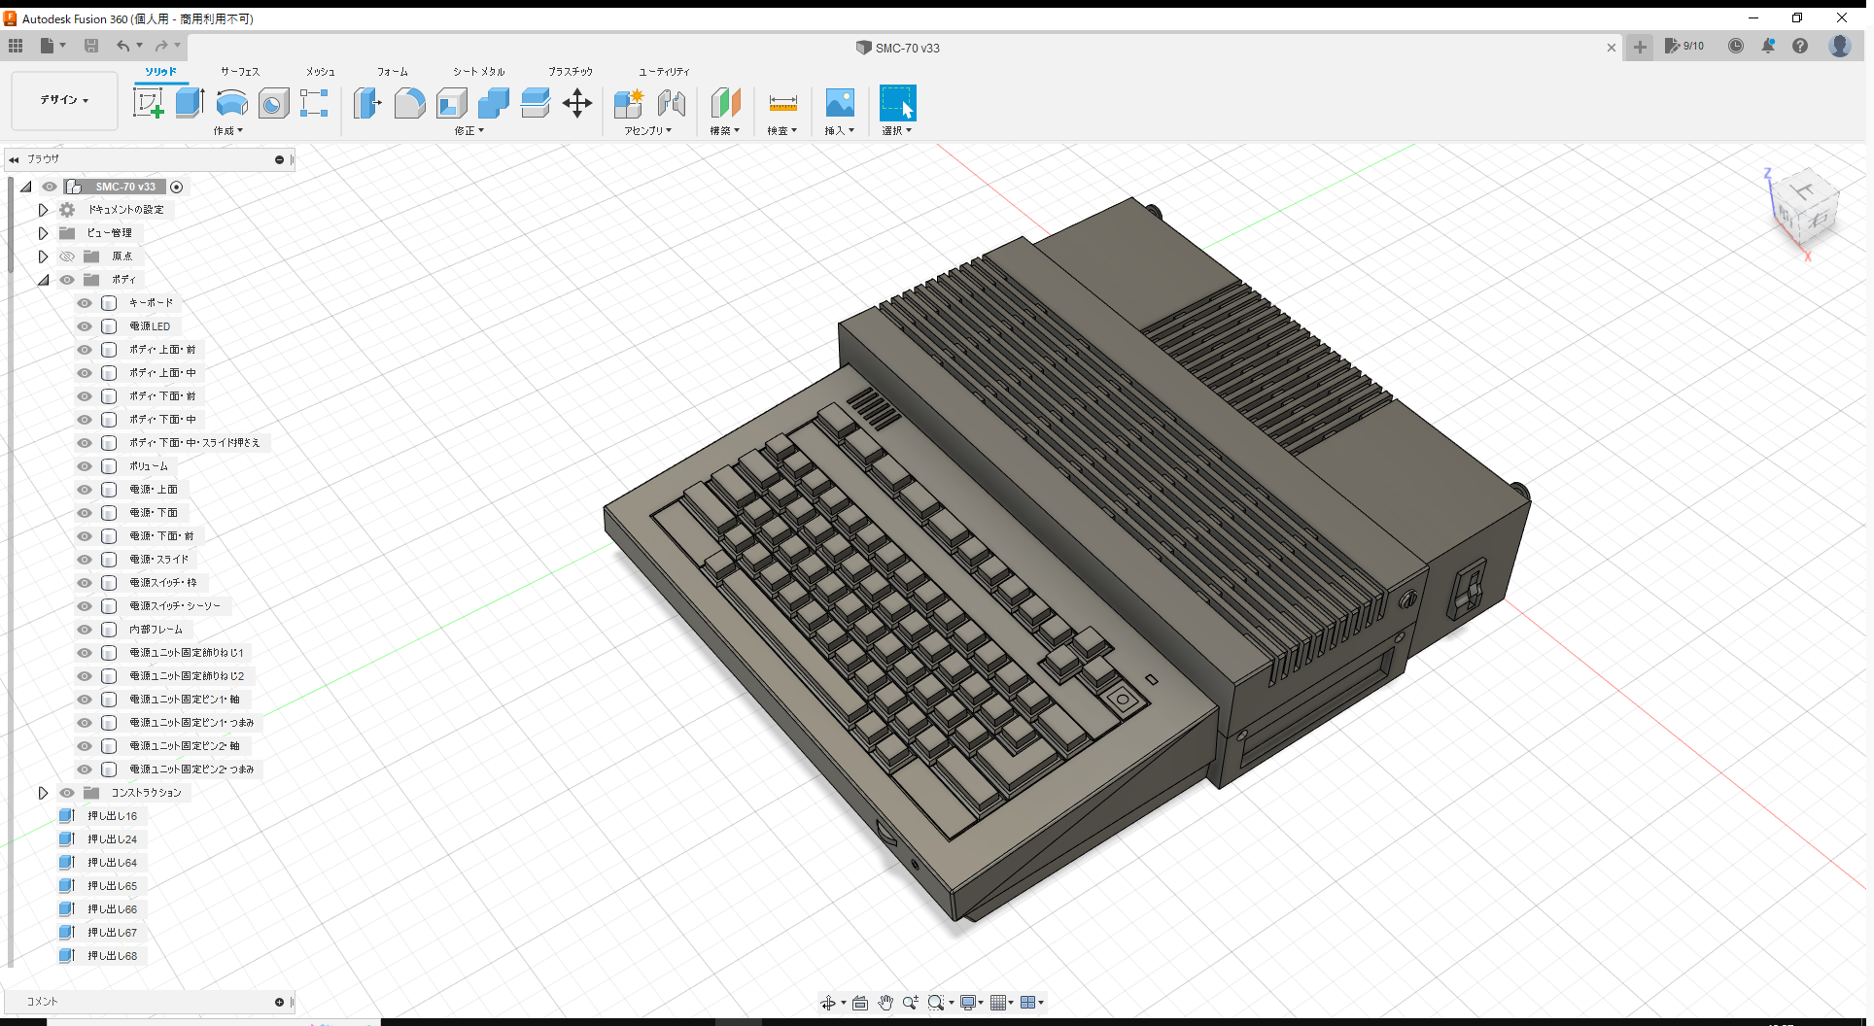Select the Create Sketch tool
The width and height of the screenshot is (1874, 1026).
[149, 102]
